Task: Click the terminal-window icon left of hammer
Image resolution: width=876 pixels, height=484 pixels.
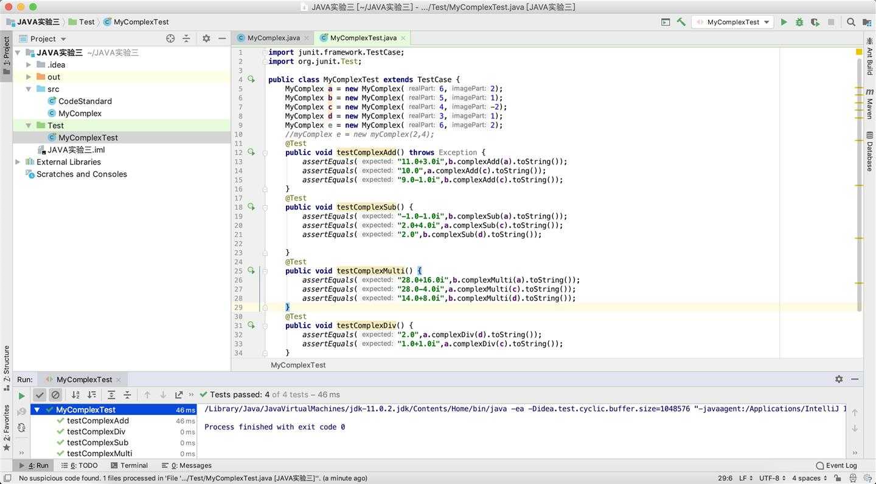Action: coord(666,22)
